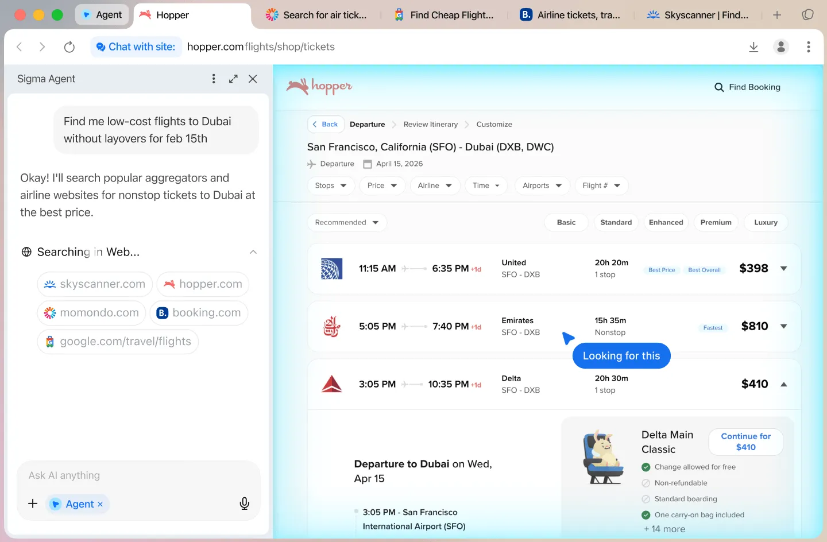Open the Airports filter dropdown
This screenshot has width=827, height=542.
click(542, 185)
